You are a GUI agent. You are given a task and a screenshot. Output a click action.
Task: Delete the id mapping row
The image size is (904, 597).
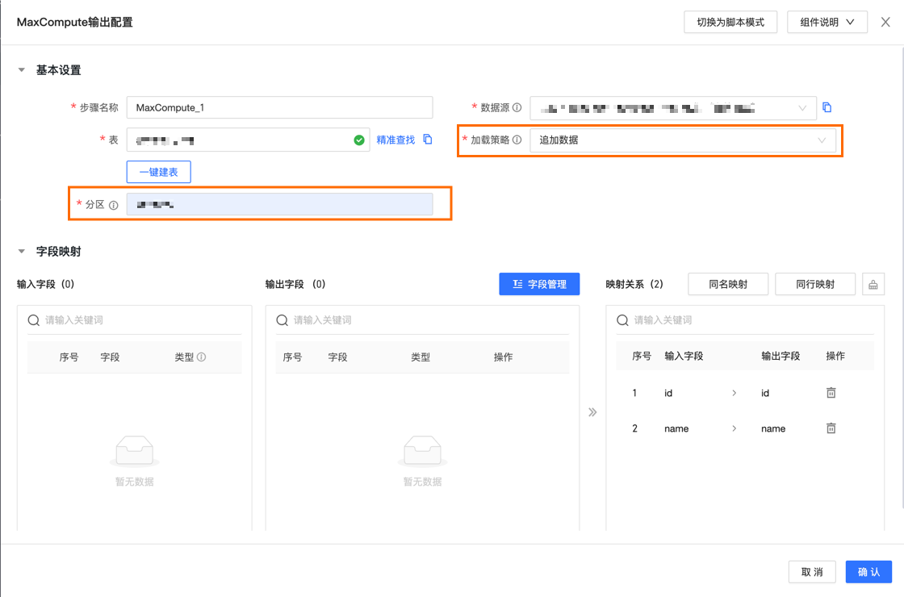tap(831, 393)
